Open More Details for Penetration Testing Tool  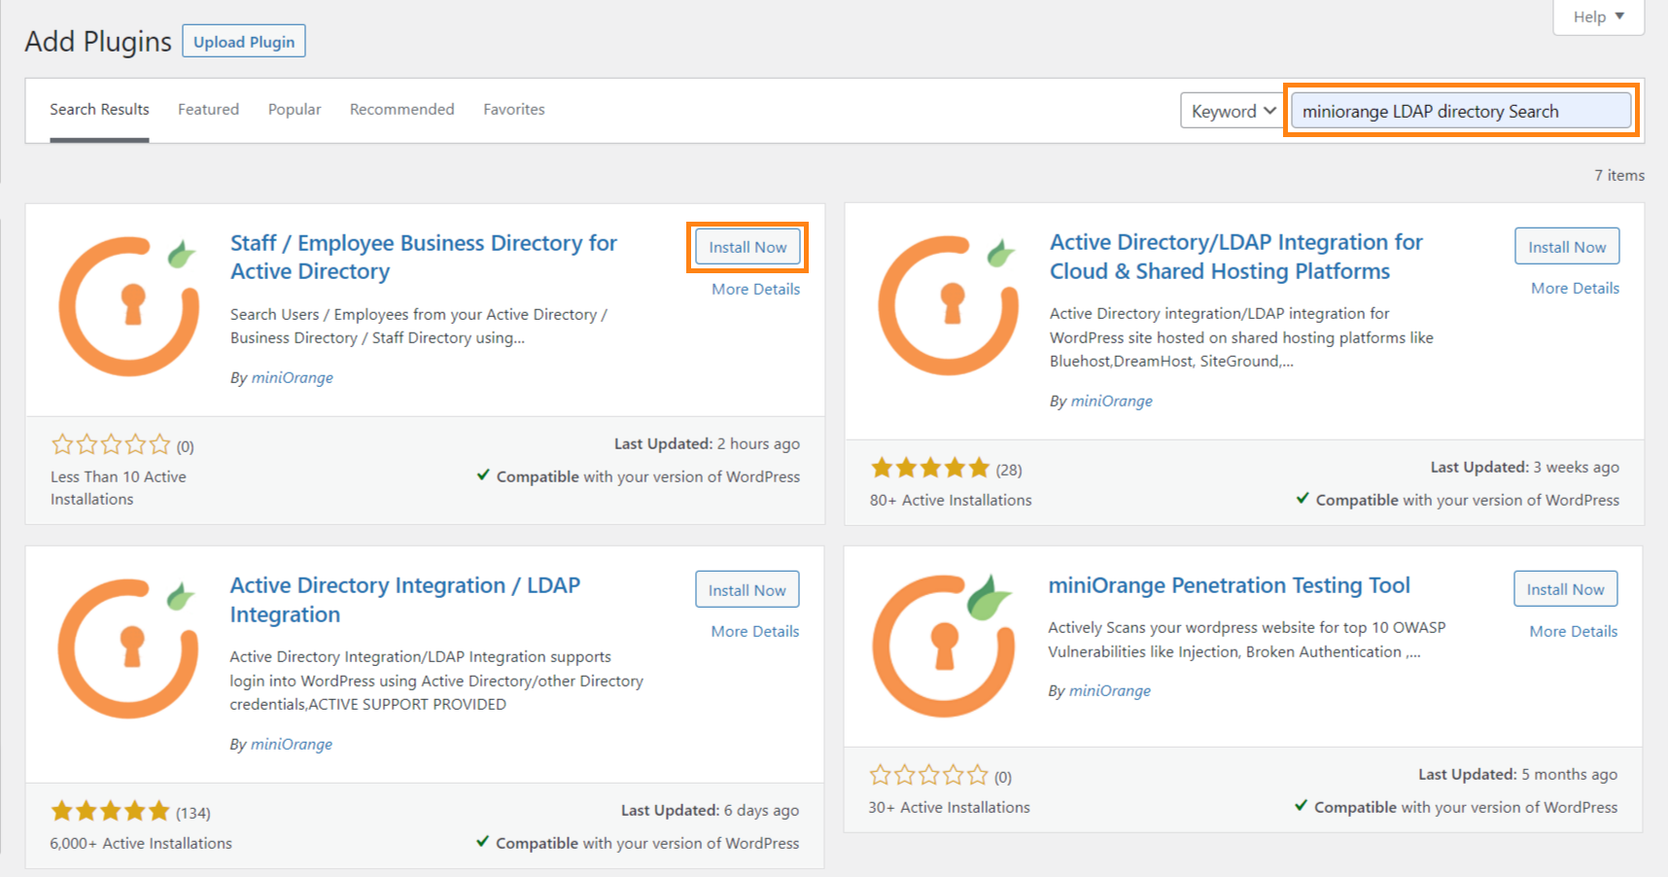click(1573, 631)
